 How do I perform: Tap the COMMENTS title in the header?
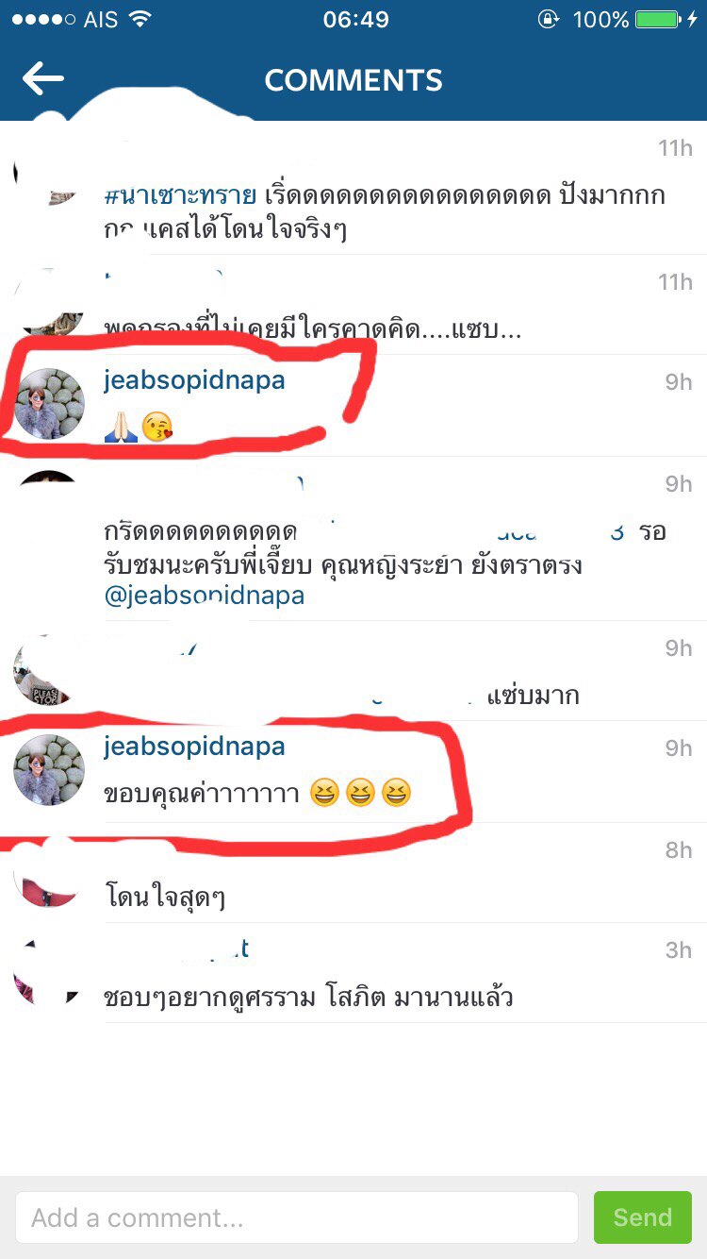tap(353, 80)
